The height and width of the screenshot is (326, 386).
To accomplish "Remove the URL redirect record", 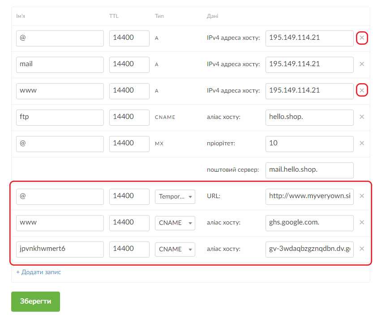I will pyautogui.click(x=362, y=196).
